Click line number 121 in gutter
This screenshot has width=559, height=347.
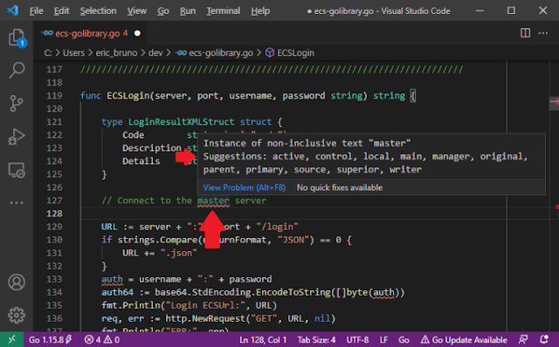[x=54, y=122]
